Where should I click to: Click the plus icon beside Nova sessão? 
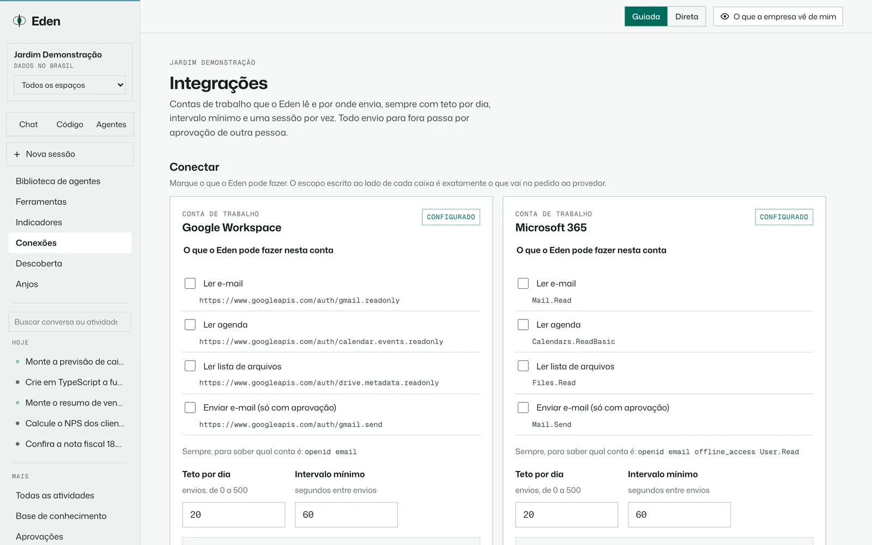[17, 154]
